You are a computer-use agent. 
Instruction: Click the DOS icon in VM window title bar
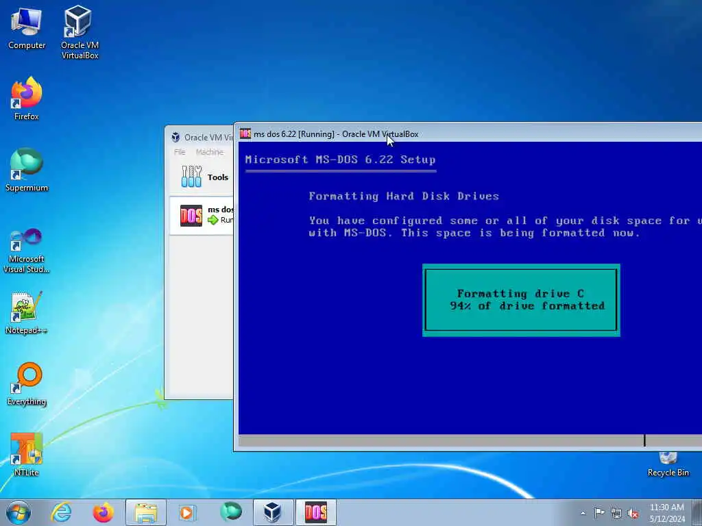click(245, 134)
